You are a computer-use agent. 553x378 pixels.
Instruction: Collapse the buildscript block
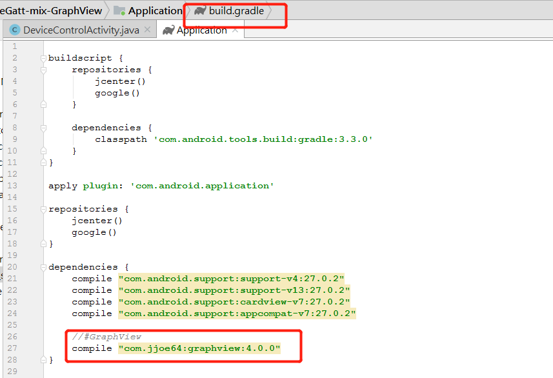coord(44,57)
